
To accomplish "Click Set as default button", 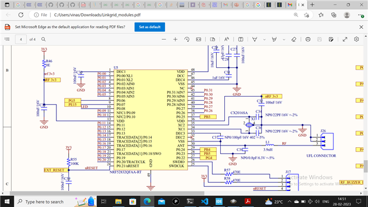I will point(149,27).
